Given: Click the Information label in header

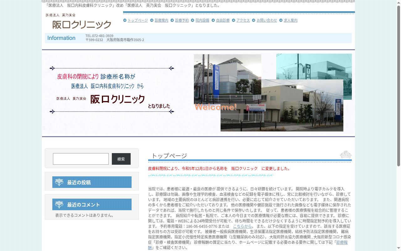Looking at the screenshot, I should pos(61,38).
